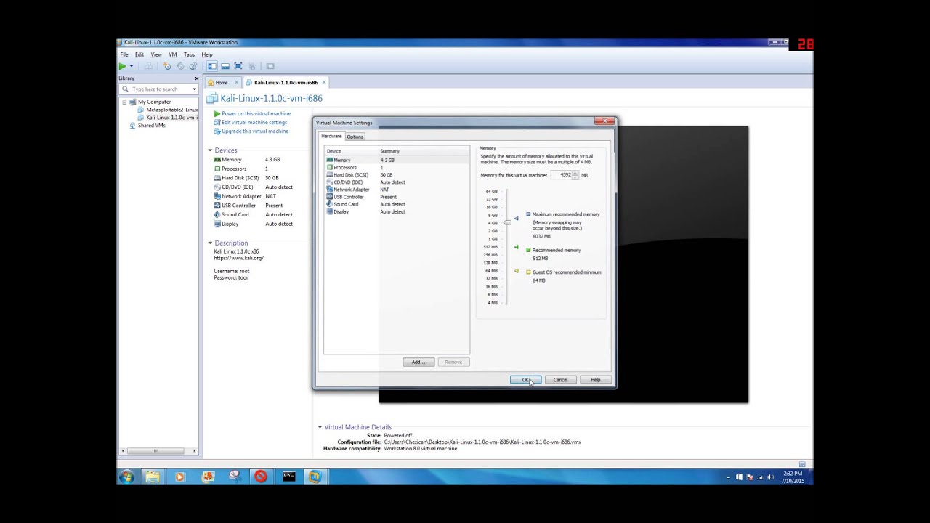Click Cancel in Virtual Machine Settings

tap(560, 380)
